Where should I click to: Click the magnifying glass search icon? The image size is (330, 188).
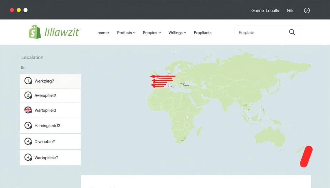292,32
